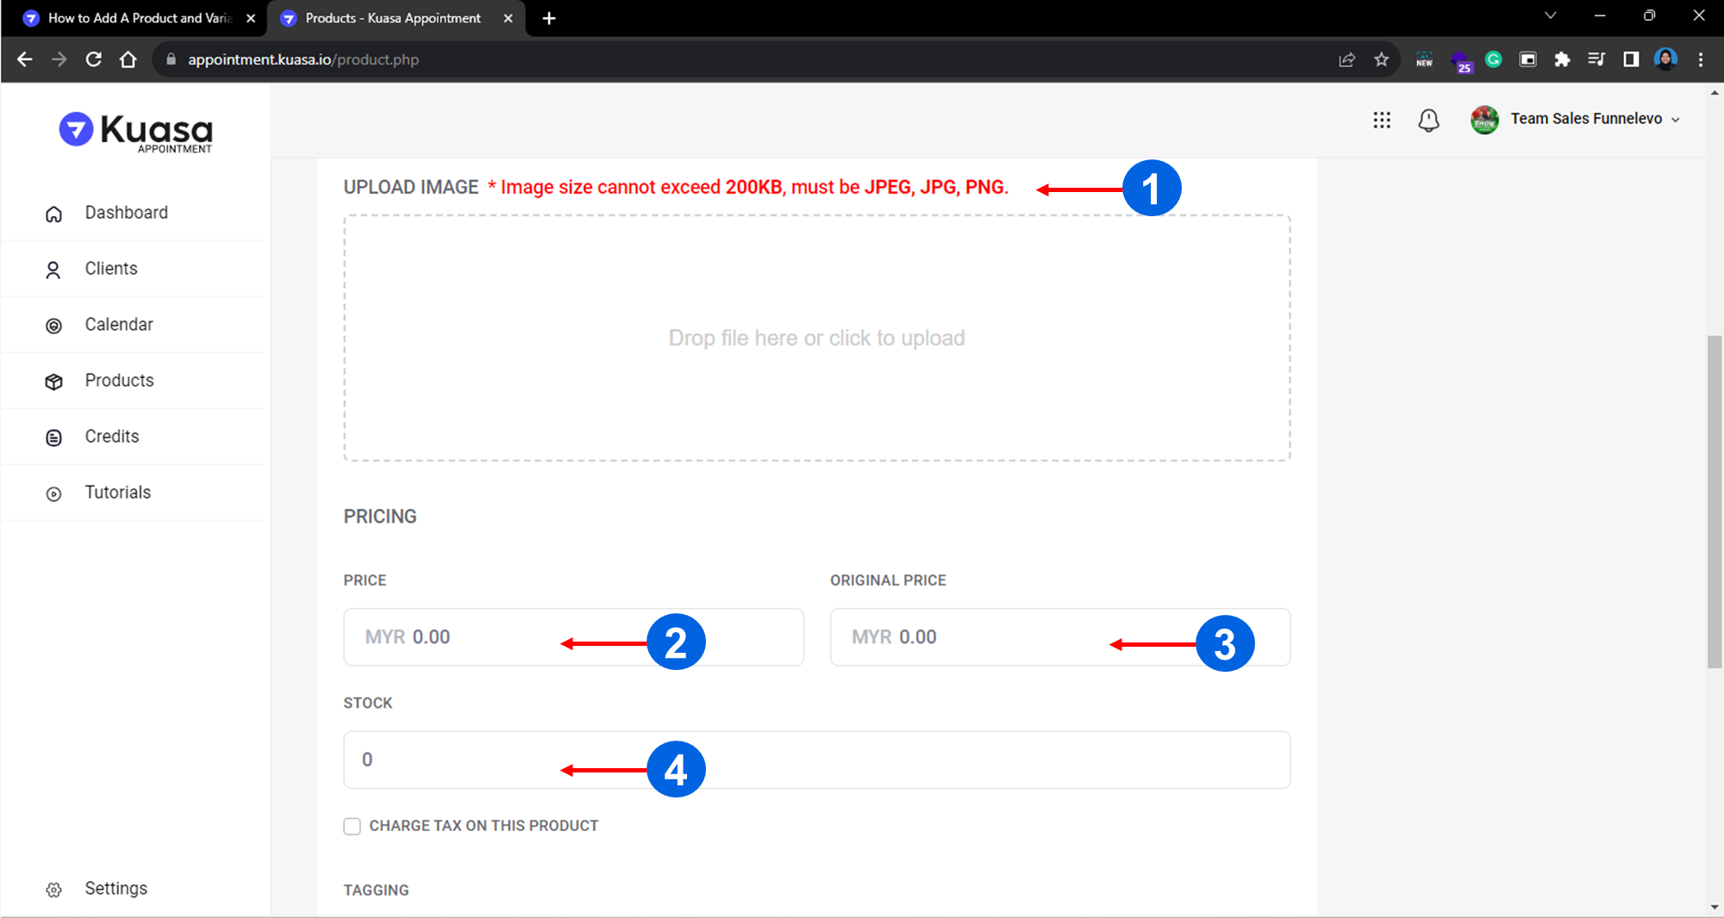Open the browser extensions puzzle icon

coord(1561,59)
